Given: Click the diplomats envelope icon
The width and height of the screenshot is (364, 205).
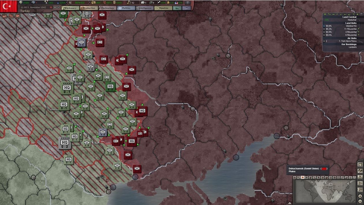Looking at the screenshot, I should tap(142, 3).
